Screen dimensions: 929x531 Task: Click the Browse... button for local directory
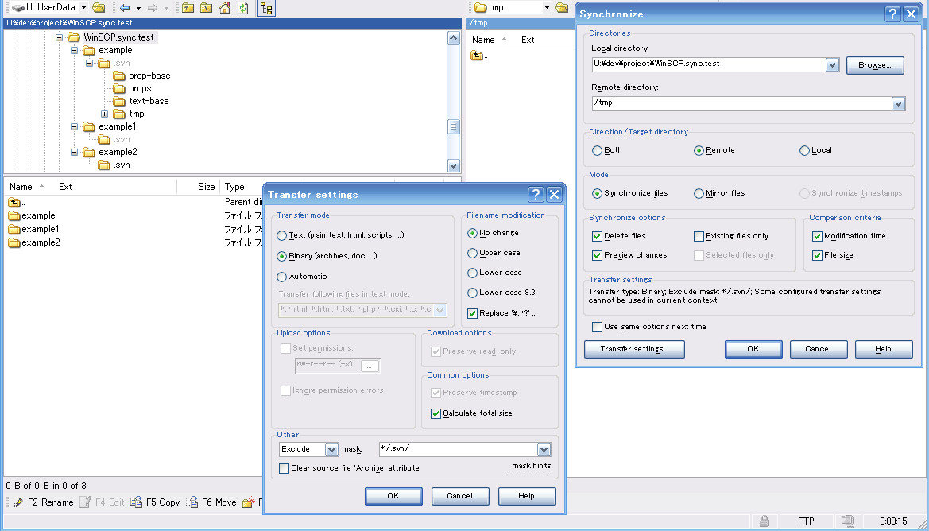pos(874,65)
